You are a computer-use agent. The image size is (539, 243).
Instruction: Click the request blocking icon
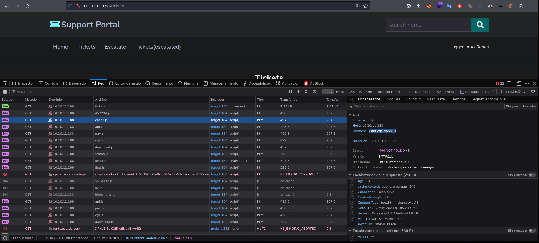[x=314, y=92]
